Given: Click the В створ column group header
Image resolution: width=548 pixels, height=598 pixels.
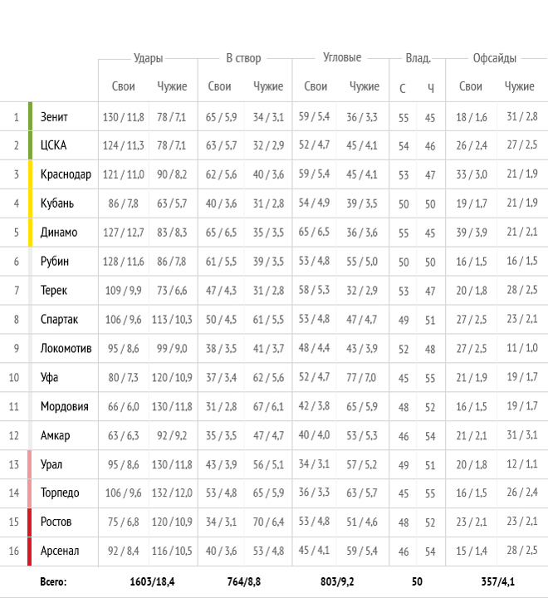Looking at the screenshot, I should pyautogui.click(x=243, y=58).
